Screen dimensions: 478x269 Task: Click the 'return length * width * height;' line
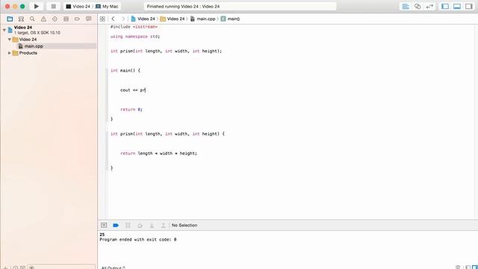159,153
